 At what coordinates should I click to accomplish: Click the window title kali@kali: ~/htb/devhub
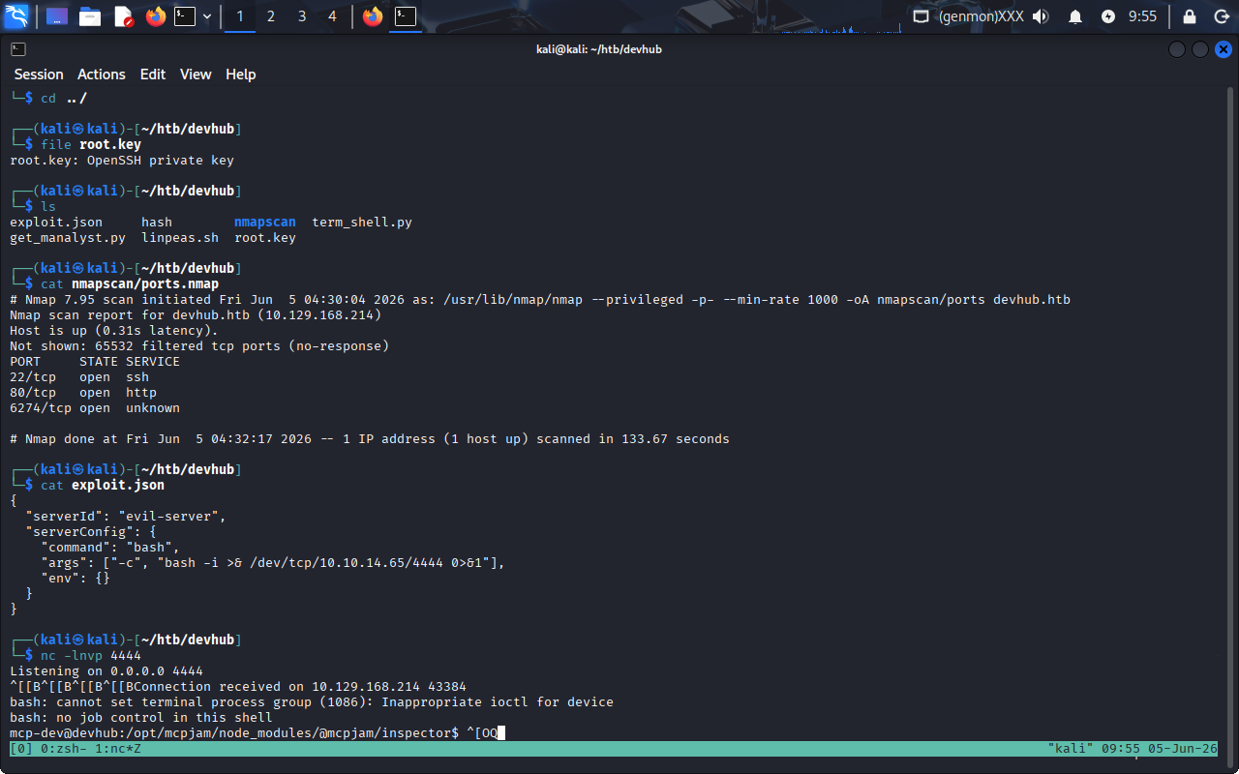coord(599,49)
